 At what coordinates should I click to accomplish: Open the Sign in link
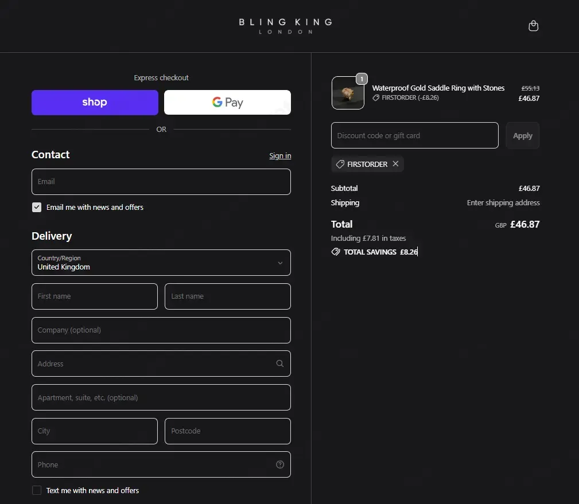point(280,156)
